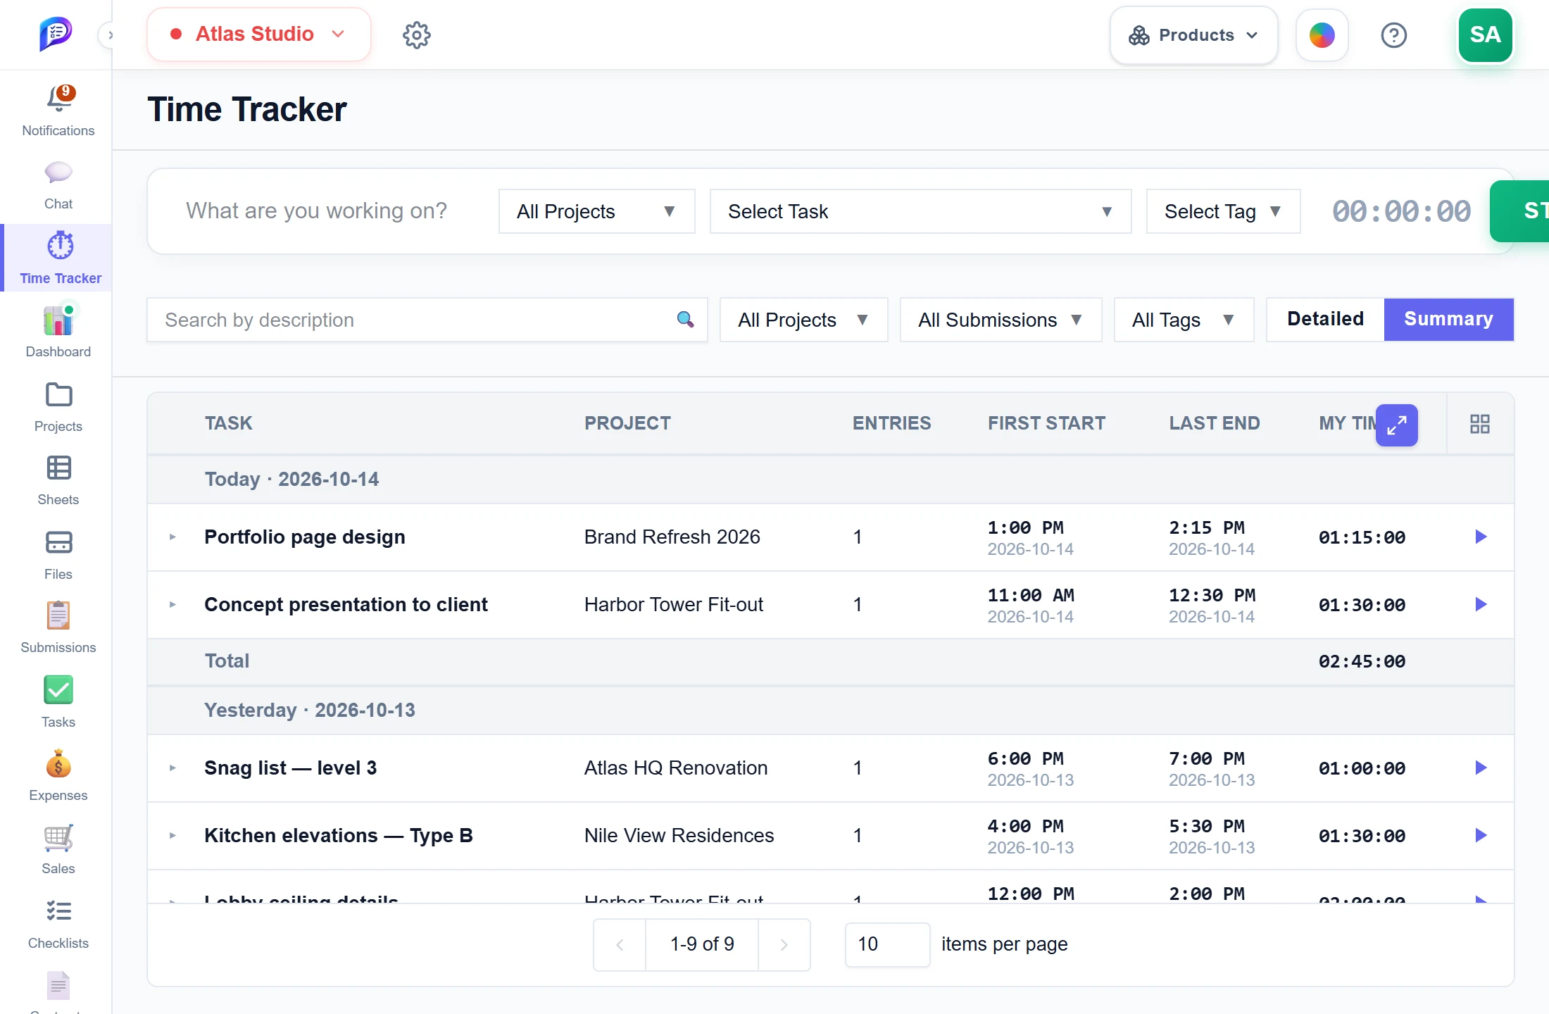Expand the Concept presentation to client row
This screenshot has width=1549, height=1014.
click(173, 605)
